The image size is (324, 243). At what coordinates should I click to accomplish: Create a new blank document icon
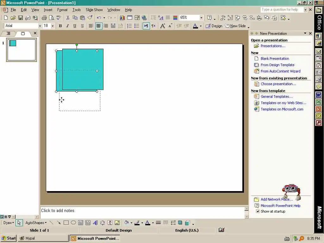(6, 18)
